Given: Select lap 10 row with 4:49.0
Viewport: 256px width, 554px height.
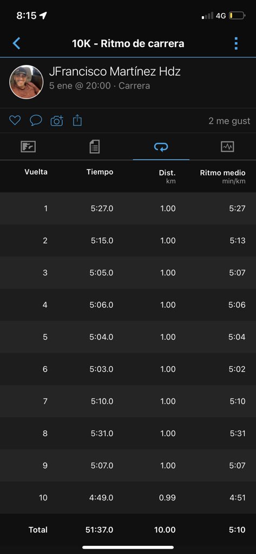Looking at the screenshot, I should tap(128, 498).
